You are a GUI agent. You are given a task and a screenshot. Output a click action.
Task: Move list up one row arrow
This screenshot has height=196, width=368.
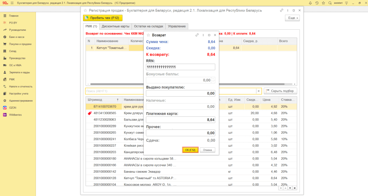click(x=285, y=188)
